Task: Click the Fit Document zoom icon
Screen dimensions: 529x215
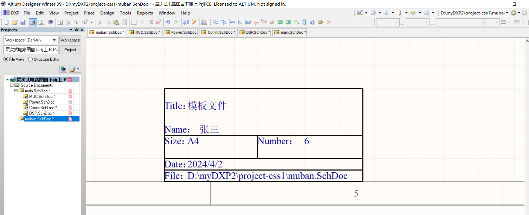Action: coord(60,22)
